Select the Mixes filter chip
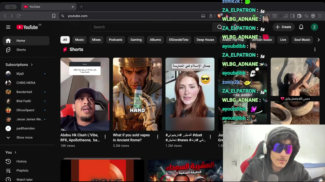325x182 pixels. point(96,40)
